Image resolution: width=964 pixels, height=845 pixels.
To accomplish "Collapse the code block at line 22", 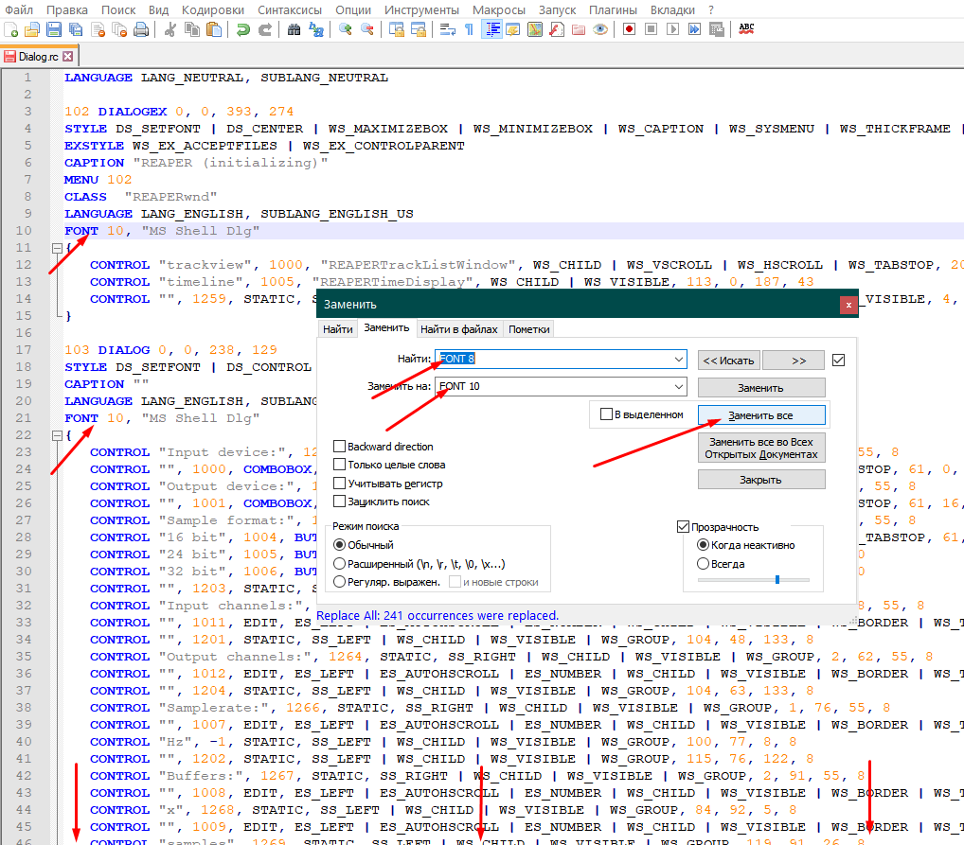I will (57, 435).
